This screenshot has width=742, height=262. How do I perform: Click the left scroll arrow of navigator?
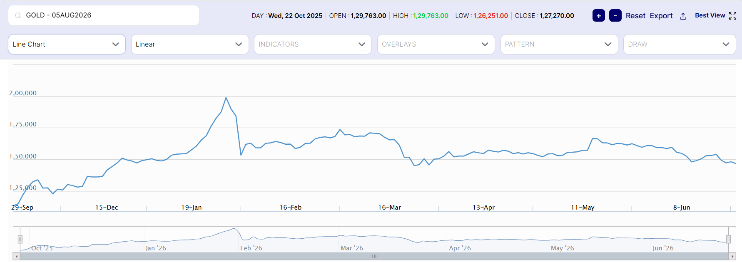[16, 256]
